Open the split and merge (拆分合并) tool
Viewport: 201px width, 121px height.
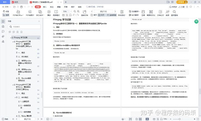(40, 13)
